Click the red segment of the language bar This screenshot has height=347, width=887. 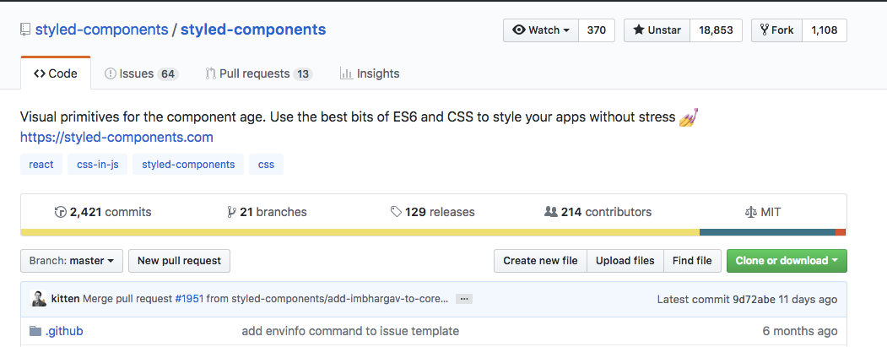(841, 232)
